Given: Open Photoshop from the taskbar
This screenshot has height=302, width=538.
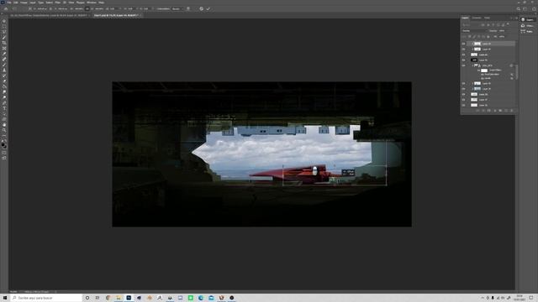Looking at the screenshot, I should pos(129,298).
